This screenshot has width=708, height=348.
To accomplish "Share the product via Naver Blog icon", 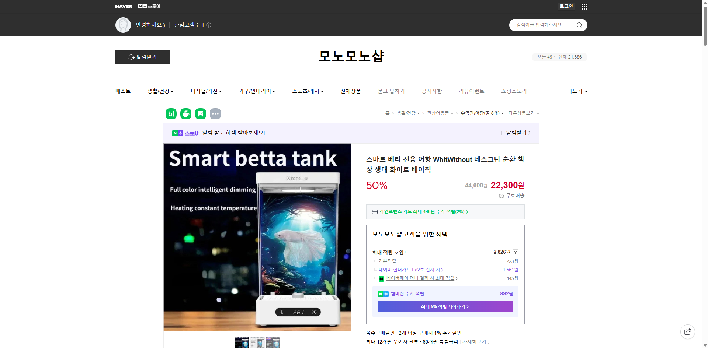I will click(x=171, y=113).
